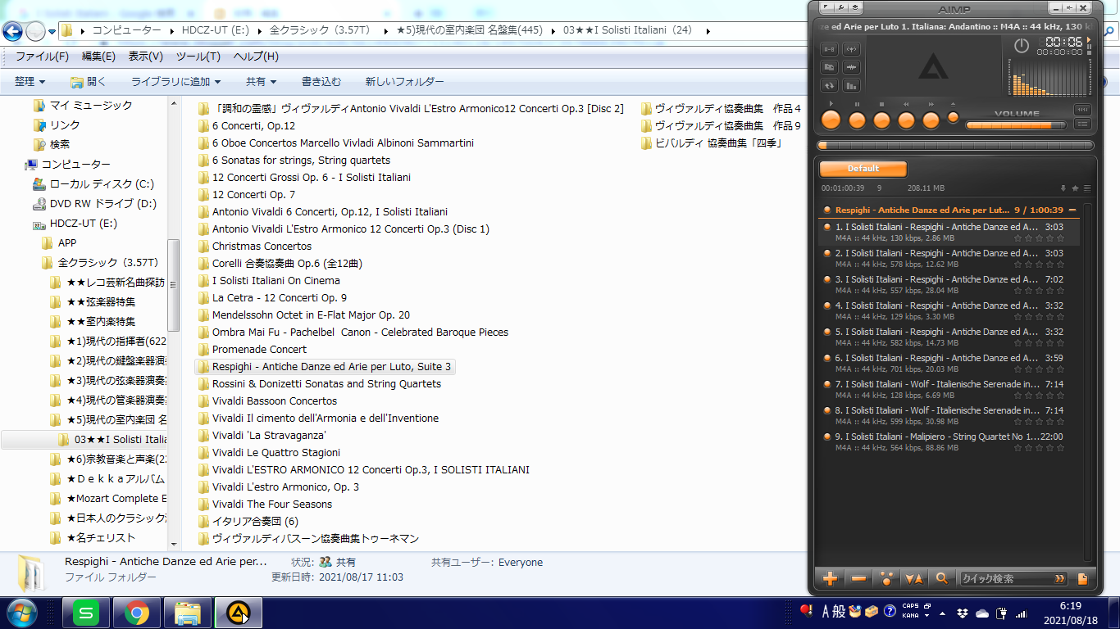Start playback with AIMP's play button

tap(831, 120)
